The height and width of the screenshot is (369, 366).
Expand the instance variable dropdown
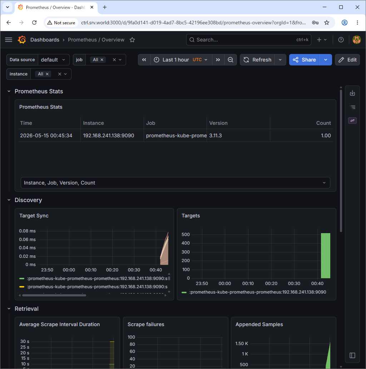pyautogui.click(x=65, y=74)
